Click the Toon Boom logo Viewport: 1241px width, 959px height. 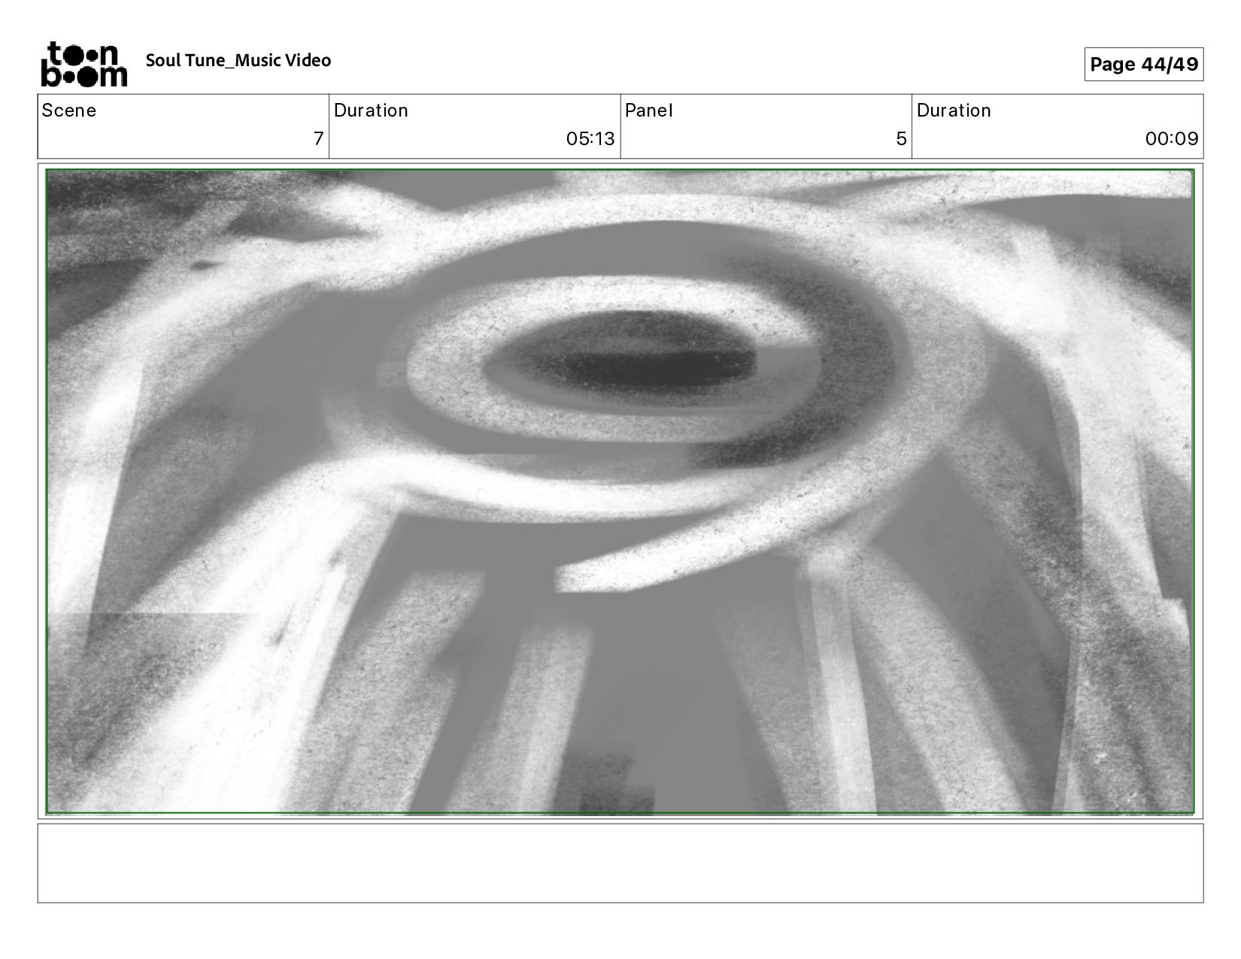click(x=83, y=64)
